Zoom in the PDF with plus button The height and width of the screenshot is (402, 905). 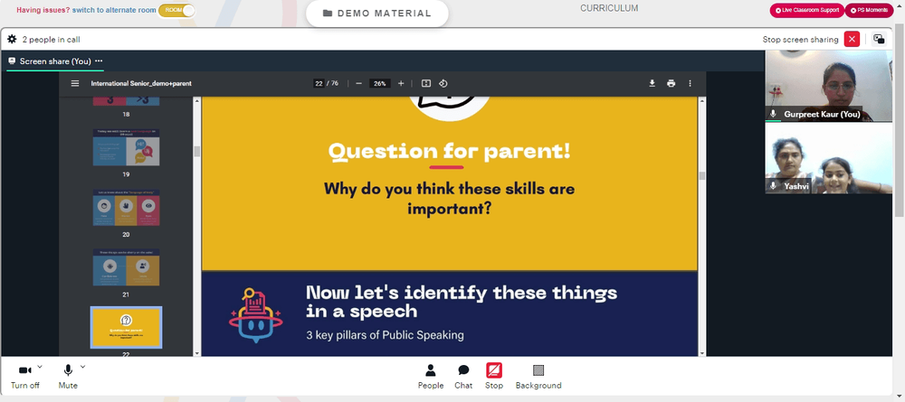401,83
